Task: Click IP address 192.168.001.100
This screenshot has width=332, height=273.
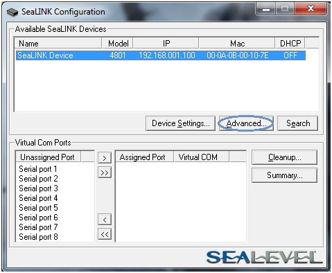Action: (x=167, y=55)
